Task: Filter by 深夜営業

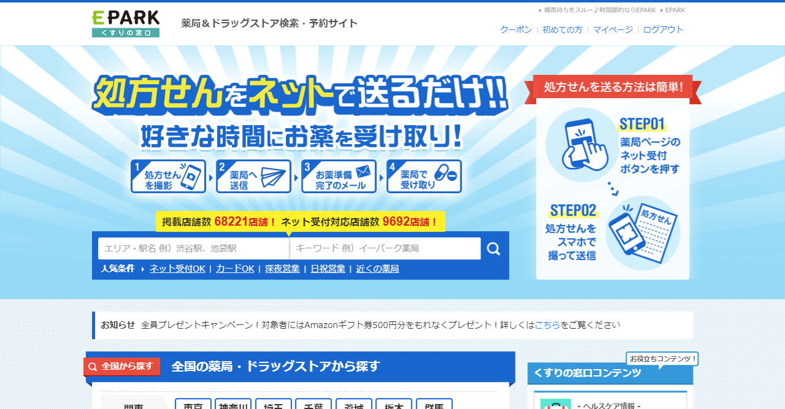Action: [282, 269]
